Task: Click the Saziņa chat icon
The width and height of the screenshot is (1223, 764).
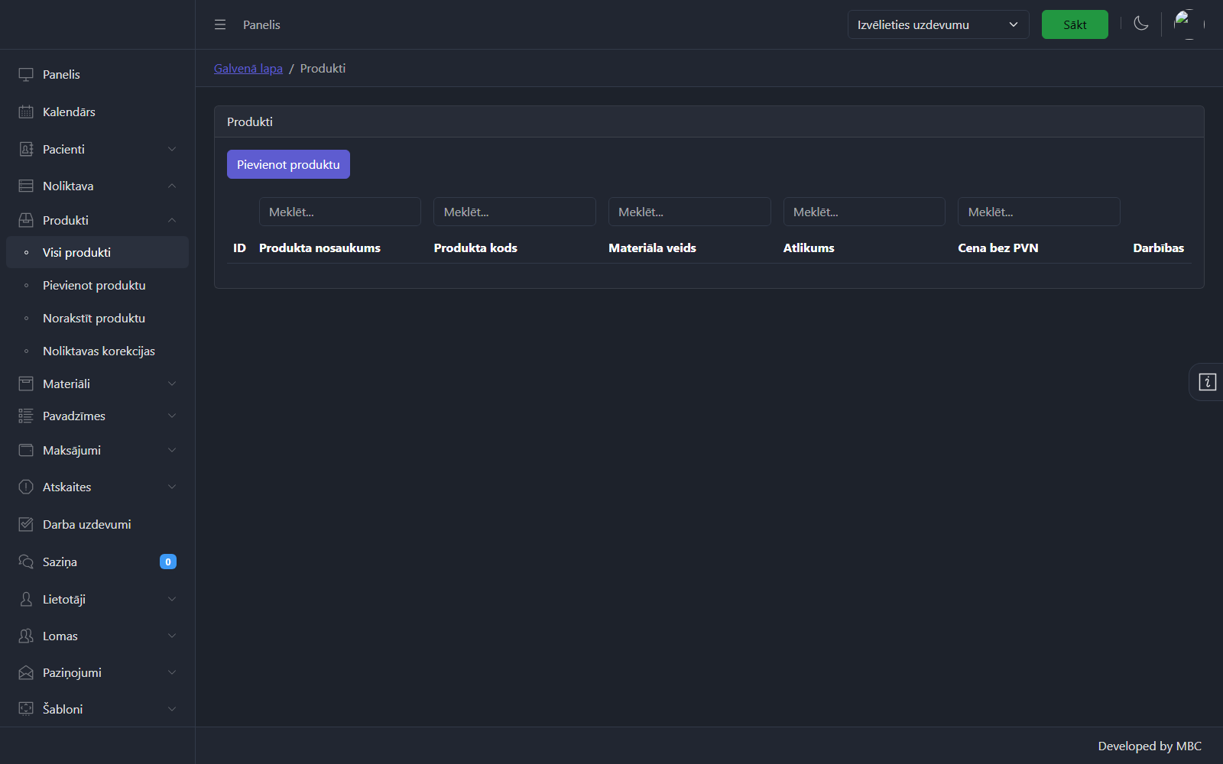Action: tap(26, 562)
